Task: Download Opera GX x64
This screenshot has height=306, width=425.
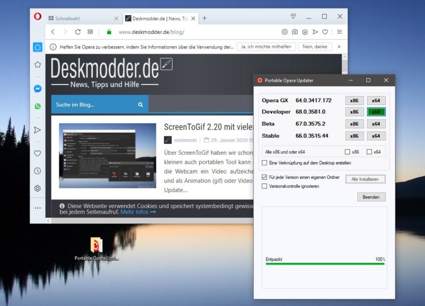Action: pos(376,101)
